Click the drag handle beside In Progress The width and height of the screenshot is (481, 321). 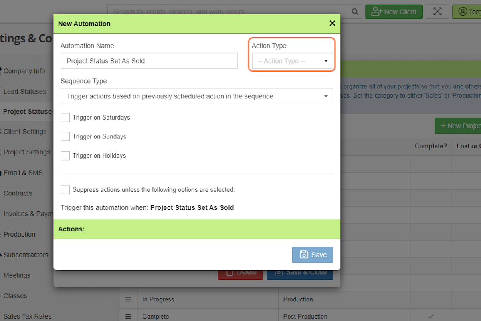128,299
